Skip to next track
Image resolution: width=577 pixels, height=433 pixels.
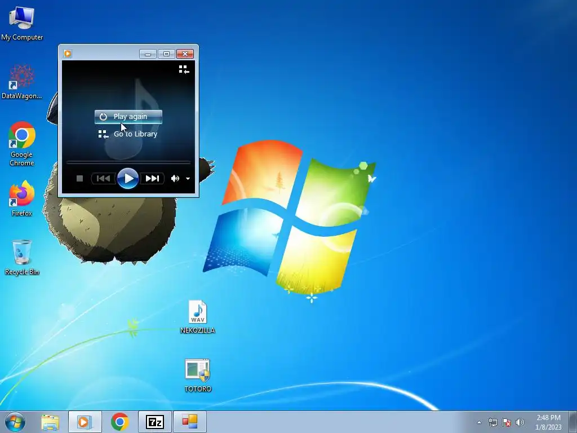[x=152, y=179]
